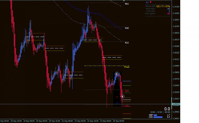
Task: Click the 20 Sep 00:00 time label
Action: 42,121
